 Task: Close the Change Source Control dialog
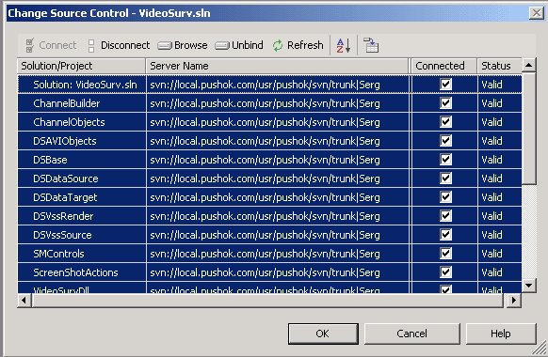(536, 13)
